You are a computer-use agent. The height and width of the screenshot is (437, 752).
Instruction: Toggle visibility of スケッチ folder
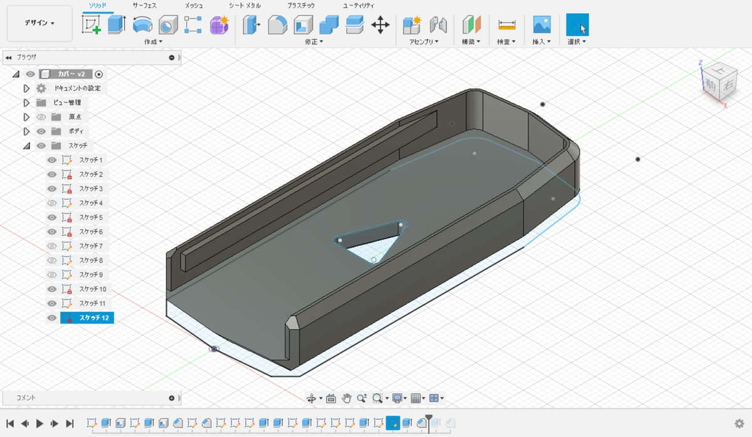41,146
